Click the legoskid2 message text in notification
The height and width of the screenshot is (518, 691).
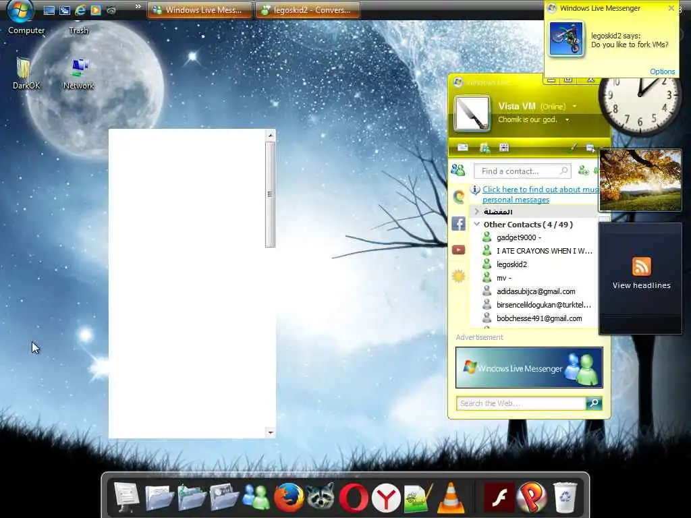coord(630,45)
